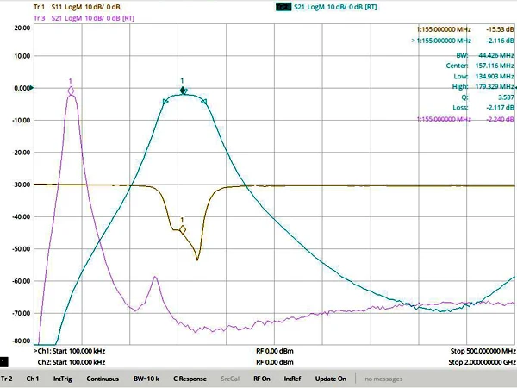517x388 pixels.
Task: Click the no messages status area
Action: 383,379
